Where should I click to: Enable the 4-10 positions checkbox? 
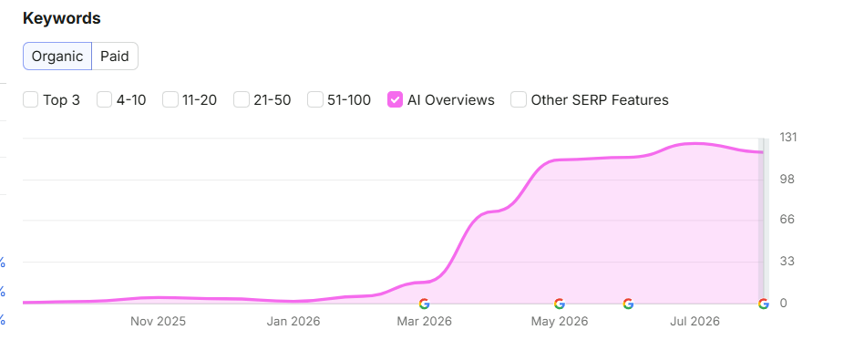105,100
